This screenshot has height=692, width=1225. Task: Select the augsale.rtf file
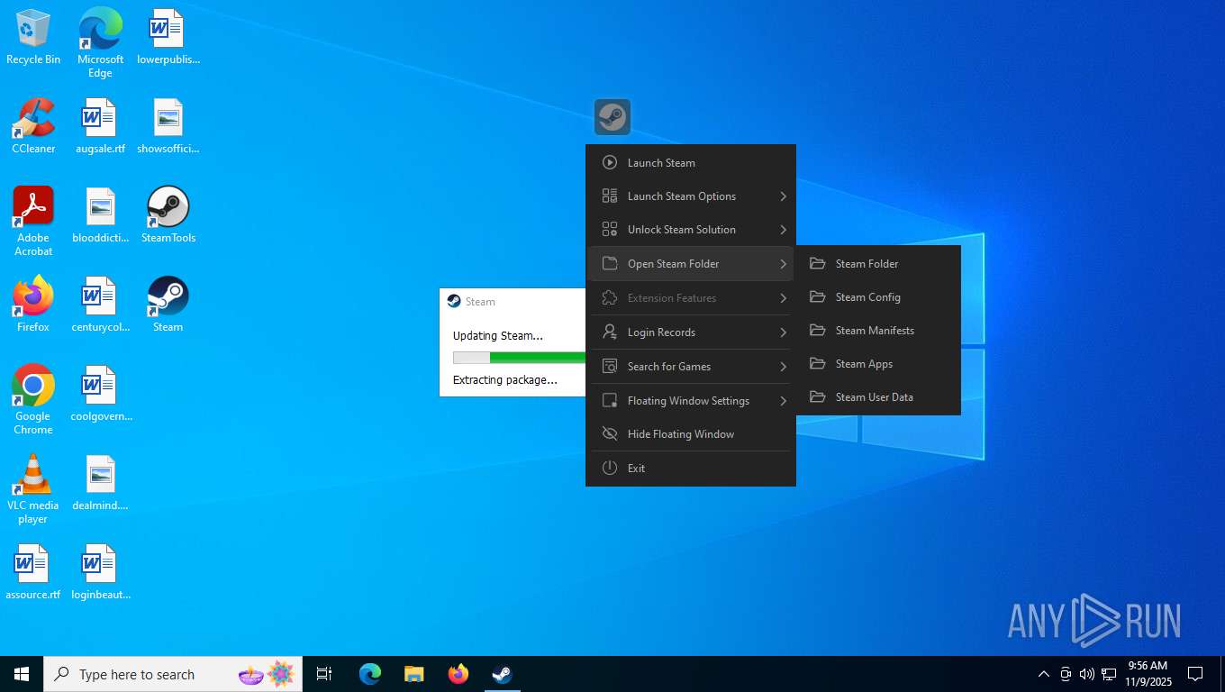(101, 125)
